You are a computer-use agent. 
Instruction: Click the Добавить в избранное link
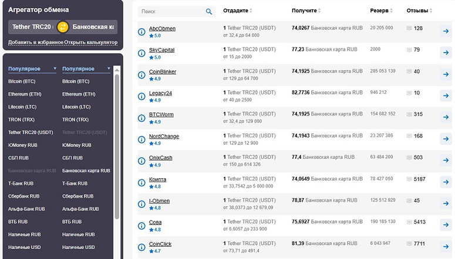[x=36, y=42]
